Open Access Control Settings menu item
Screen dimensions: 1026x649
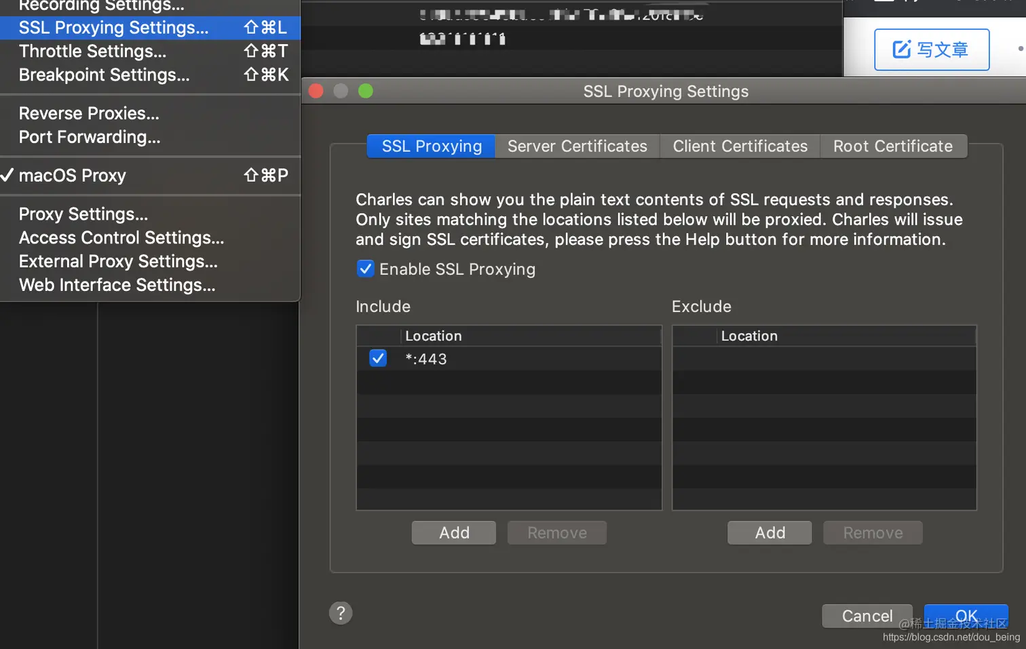[150, 238]
